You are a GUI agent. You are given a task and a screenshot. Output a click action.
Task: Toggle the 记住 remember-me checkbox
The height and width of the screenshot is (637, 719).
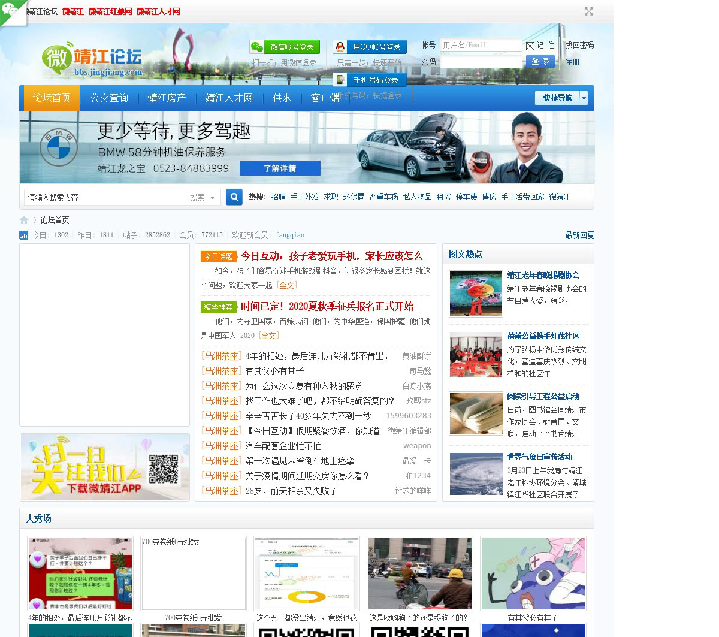[x=530, y=46]
